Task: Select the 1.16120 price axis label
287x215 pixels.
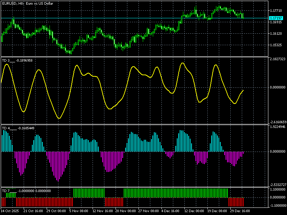Action: pos(276,34)
